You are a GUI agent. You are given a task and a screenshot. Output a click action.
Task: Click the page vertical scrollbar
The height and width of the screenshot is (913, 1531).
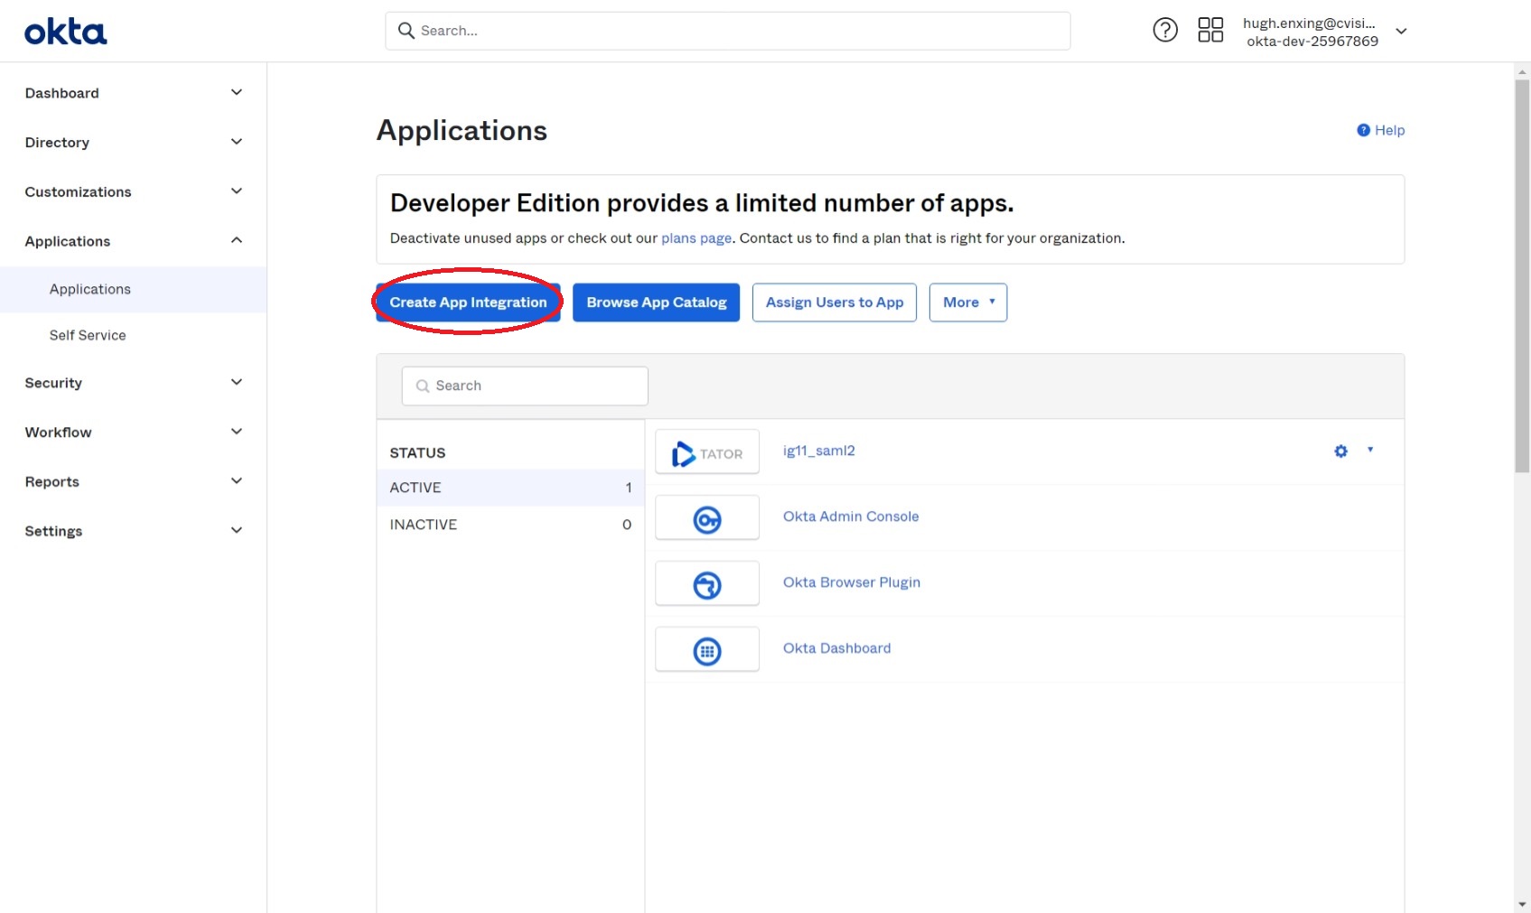point(1522,275)
